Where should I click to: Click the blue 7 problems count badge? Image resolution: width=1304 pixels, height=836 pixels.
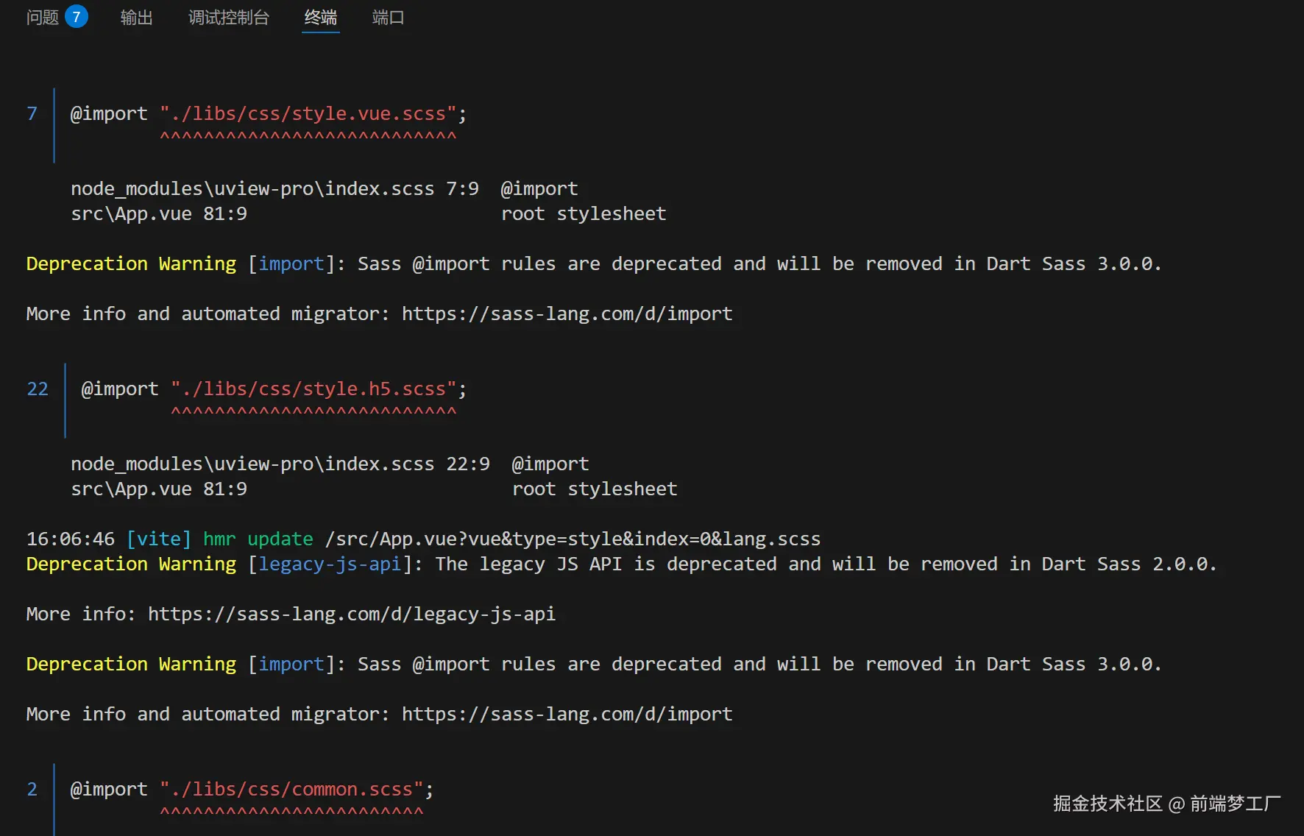pyautogui.click(x=77, y=17)
